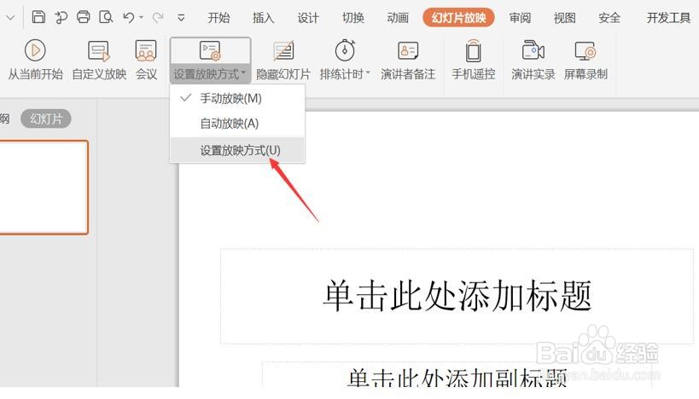Open the 安全 tab

pos(609,18)
